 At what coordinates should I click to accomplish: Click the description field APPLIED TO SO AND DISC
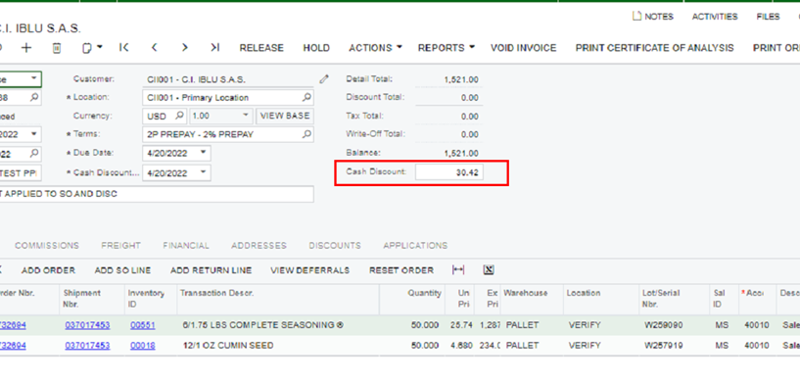pos(157,194)
